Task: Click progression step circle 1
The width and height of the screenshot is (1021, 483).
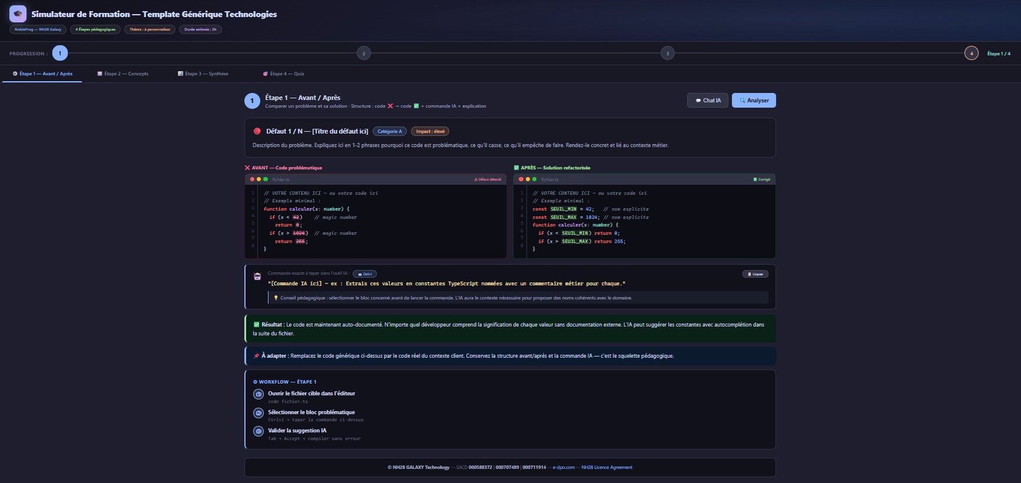Action: click(x=60, y=53)
